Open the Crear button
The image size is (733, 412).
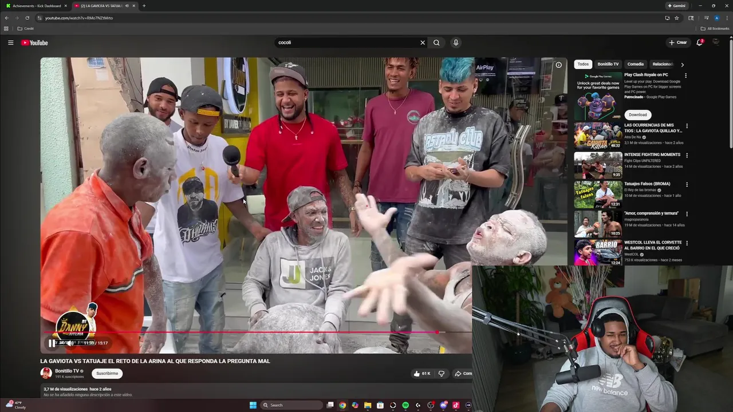point(678,42)
